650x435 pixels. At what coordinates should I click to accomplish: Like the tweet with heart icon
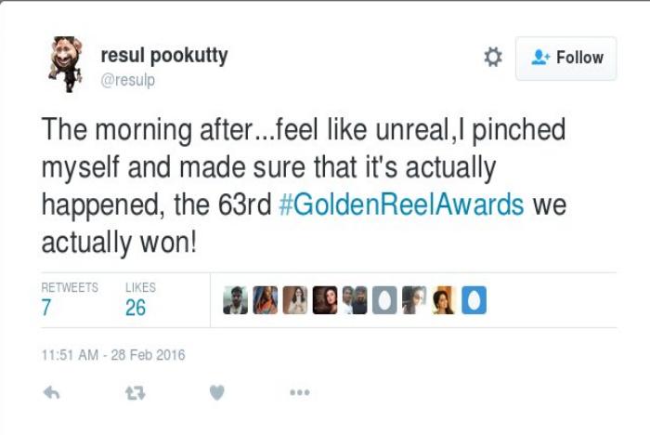(x=216, y=392)
